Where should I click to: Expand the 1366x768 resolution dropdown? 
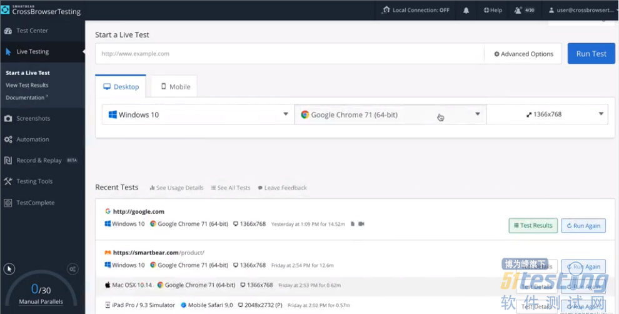coord(547,114)
